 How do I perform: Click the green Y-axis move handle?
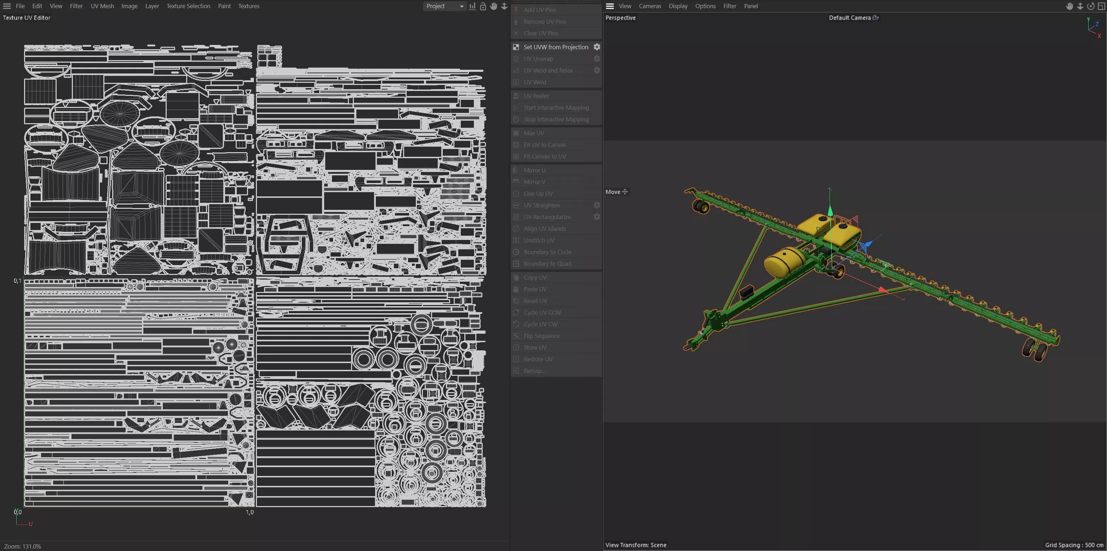(x=830, y=211)
